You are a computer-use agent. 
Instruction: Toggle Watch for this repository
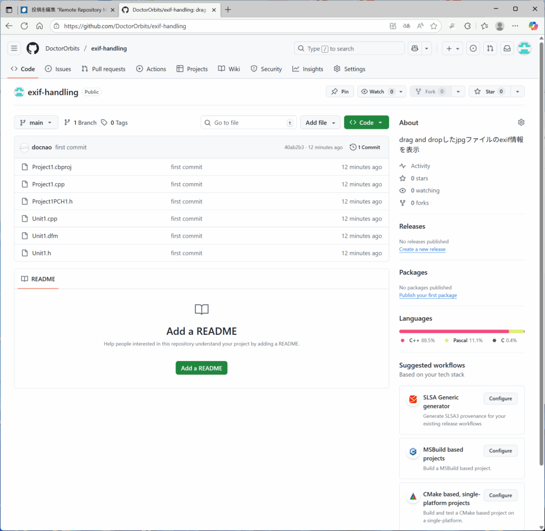[x=377, y=91]
